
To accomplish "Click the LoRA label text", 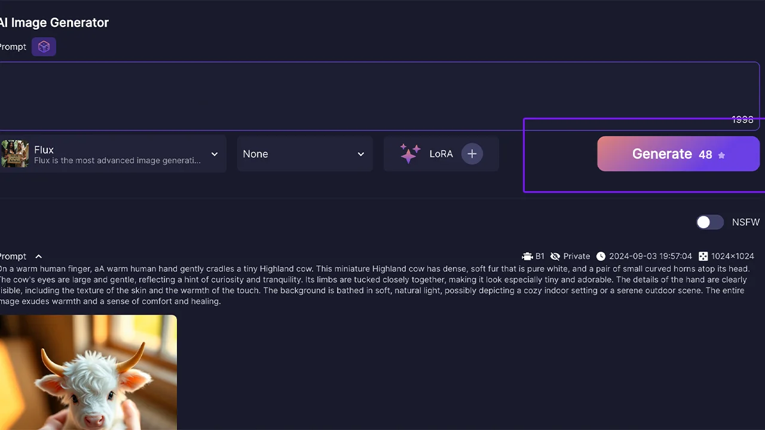I will (441, 153).
